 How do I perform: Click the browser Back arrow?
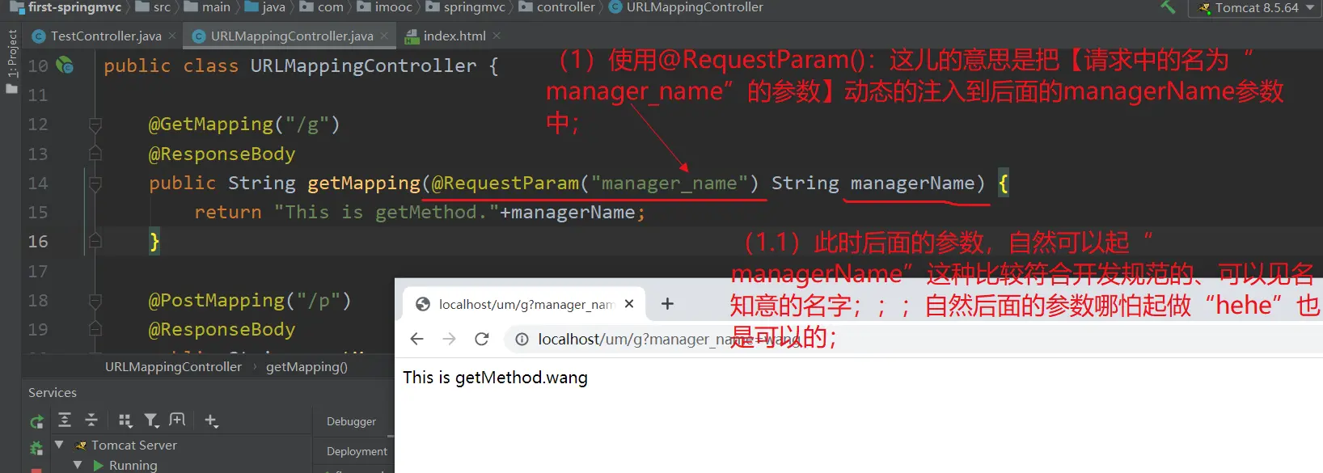(x=417, y=339)
